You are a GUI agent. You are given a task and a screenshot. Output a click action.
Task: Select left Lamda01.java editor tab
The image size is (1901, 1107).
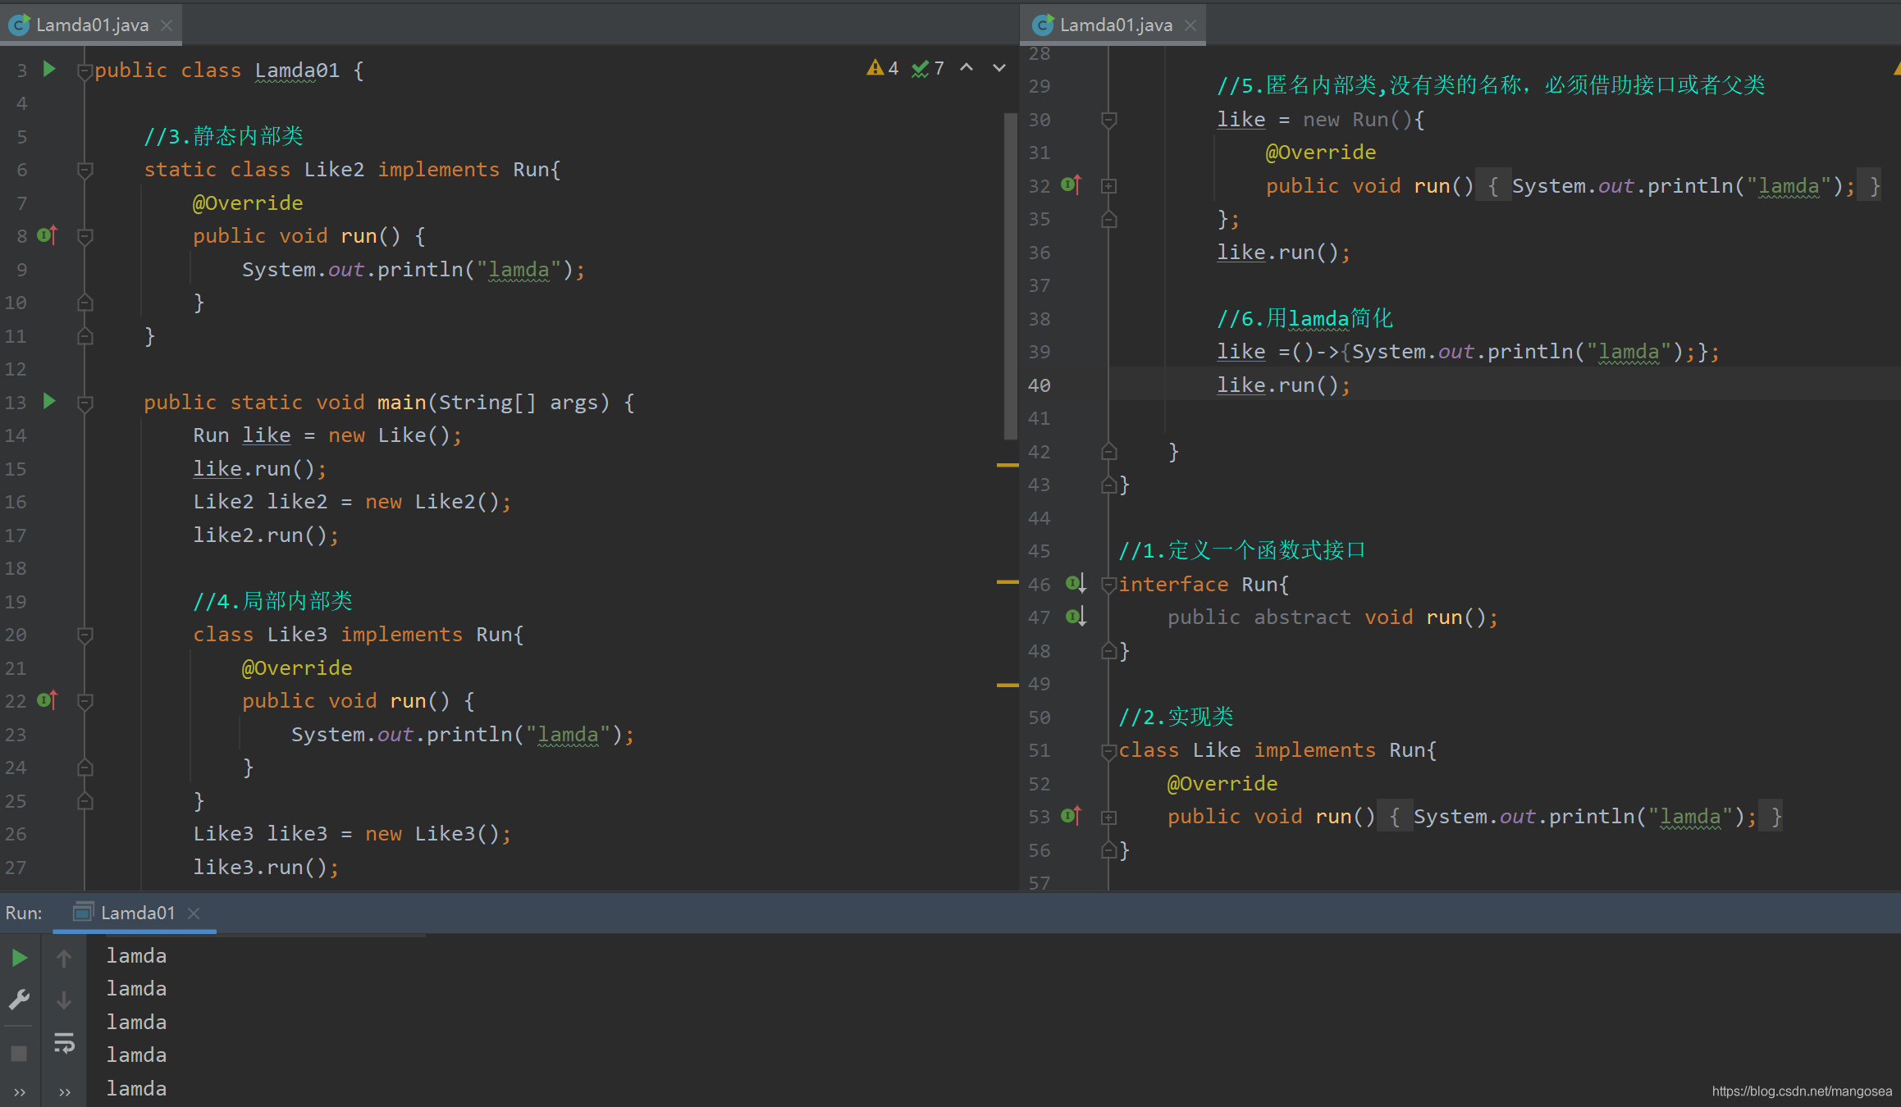92,25
